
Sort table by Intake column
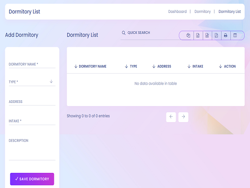click(195, 66)
